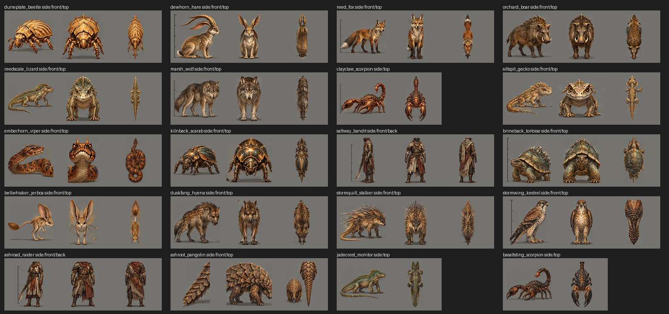669x314 pixels.
Task: Select the 'ashroot_pangolin side/front/top' caption
Action: pyautogui.click(x=202, y=255)
